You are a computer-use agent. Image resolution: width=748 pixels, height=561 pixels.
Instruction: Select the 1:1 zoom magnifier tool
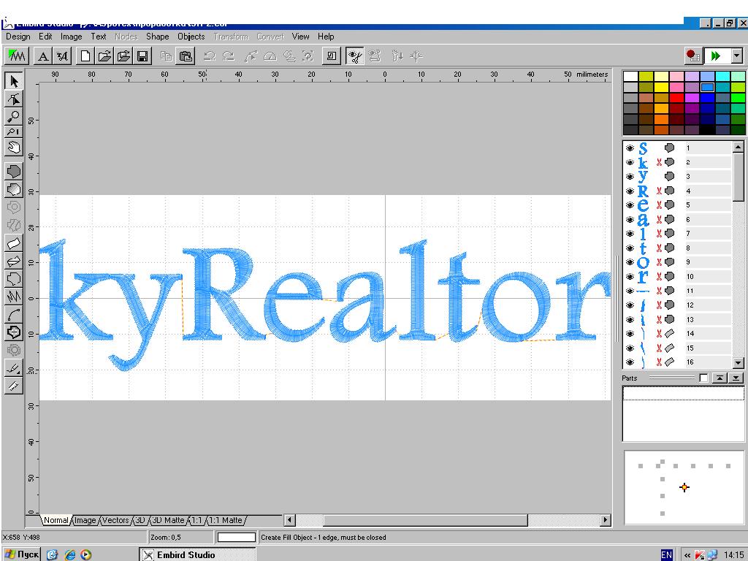tap(14, 131)
